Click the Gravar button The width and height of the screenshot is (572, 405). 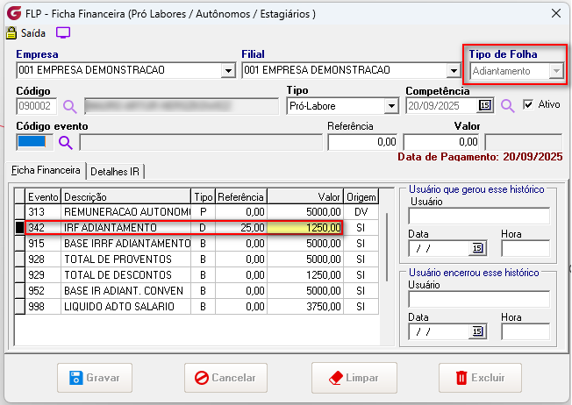95,378
